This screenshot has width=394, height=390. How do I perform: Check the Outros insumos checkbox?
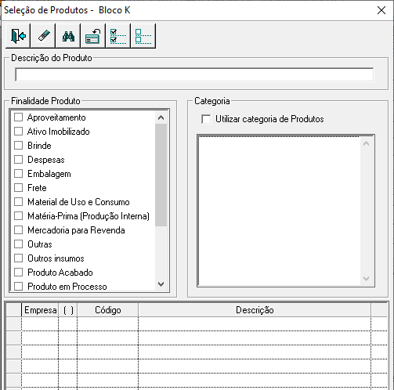(x=18, y=258)
